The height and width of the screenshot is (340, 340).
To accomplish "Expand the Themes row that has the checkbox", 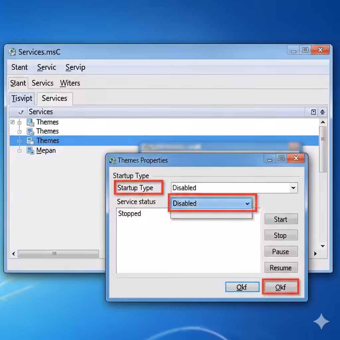I will pyautogui.click(x=20, y=123).
